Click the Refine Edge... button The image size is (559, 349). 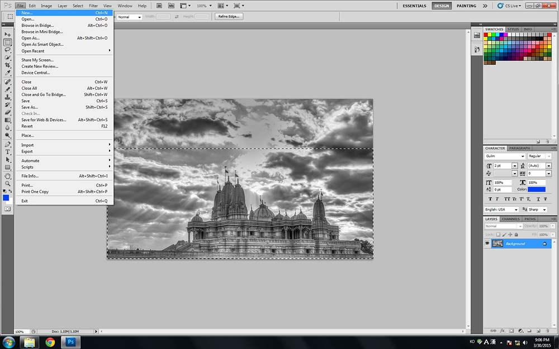(x=229, y=17)
